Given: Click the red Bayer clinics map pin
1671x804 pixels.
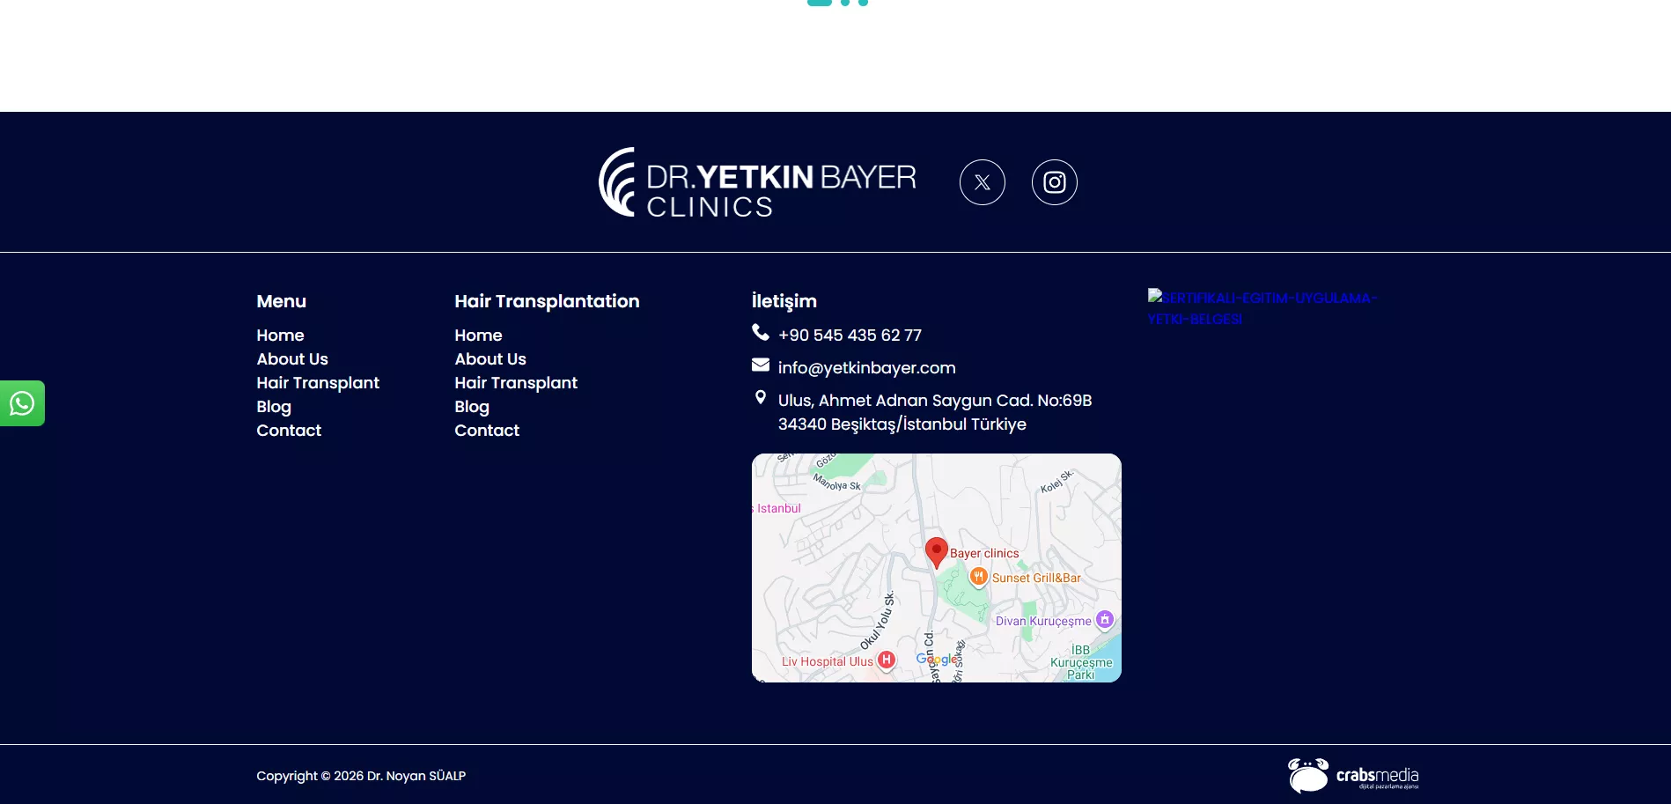Looking at the screenshot, I should pos(936,552).
